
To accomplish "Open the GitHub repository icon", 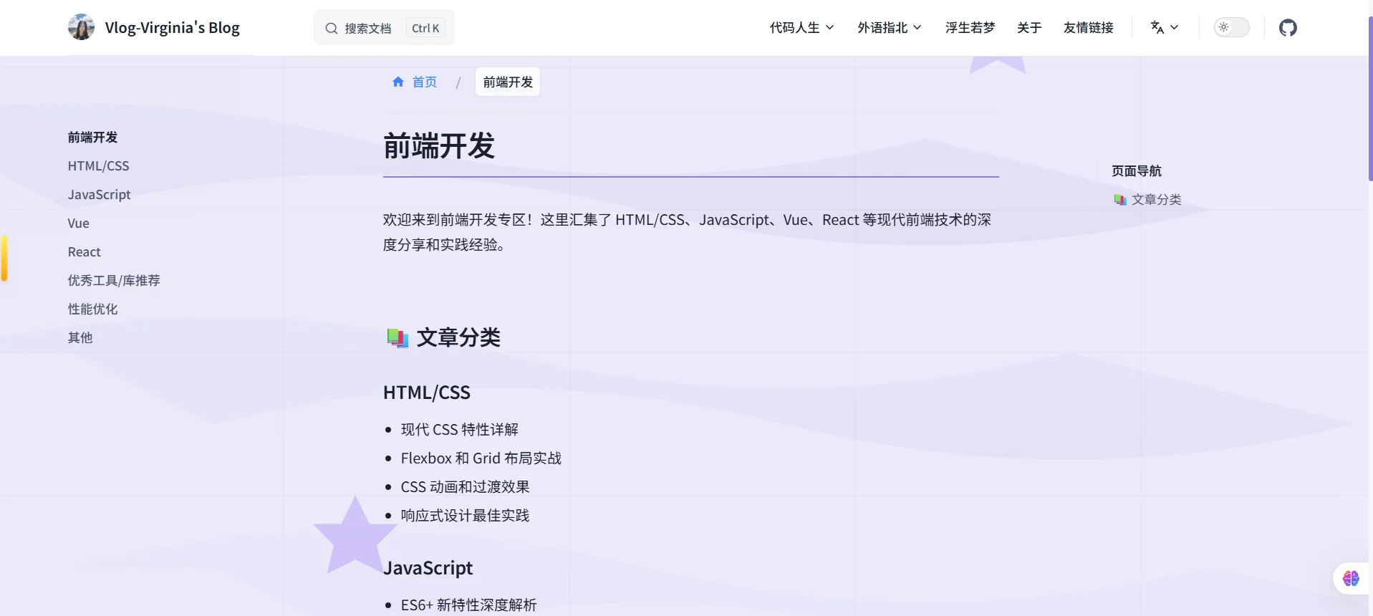I will (1288, 28).
